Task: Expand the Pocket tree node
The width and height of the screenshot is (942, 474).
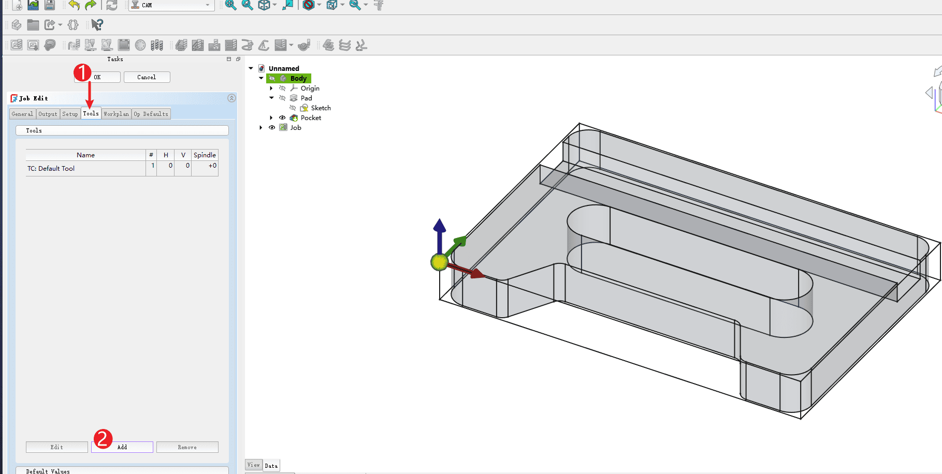Action: point(271,117)
